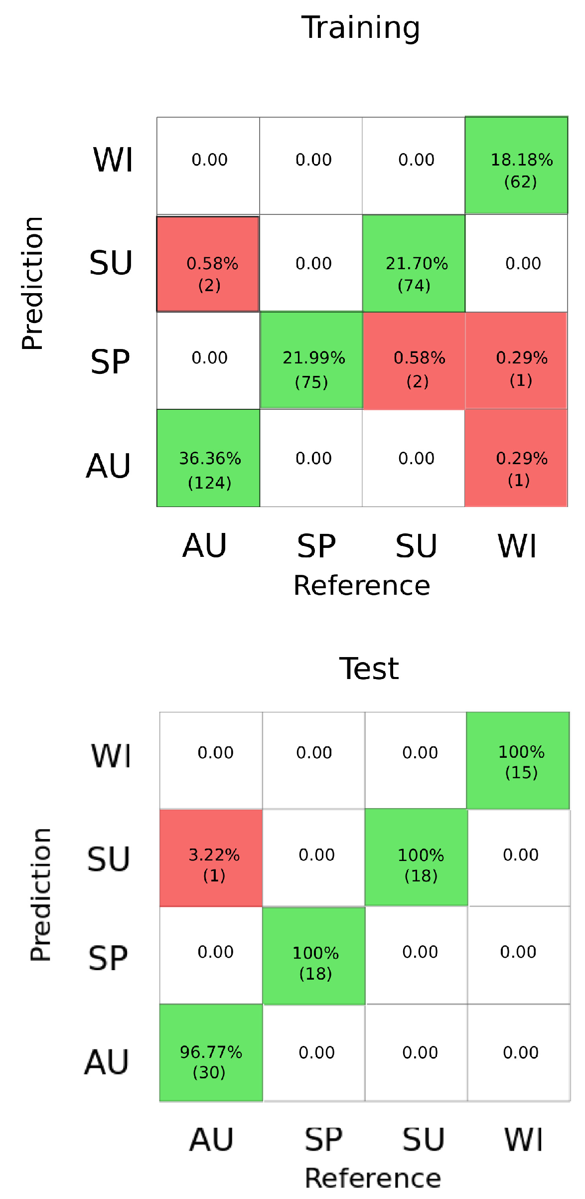Click the SP column label under Training matrix
585x1199 pixels.
[316, 546]
